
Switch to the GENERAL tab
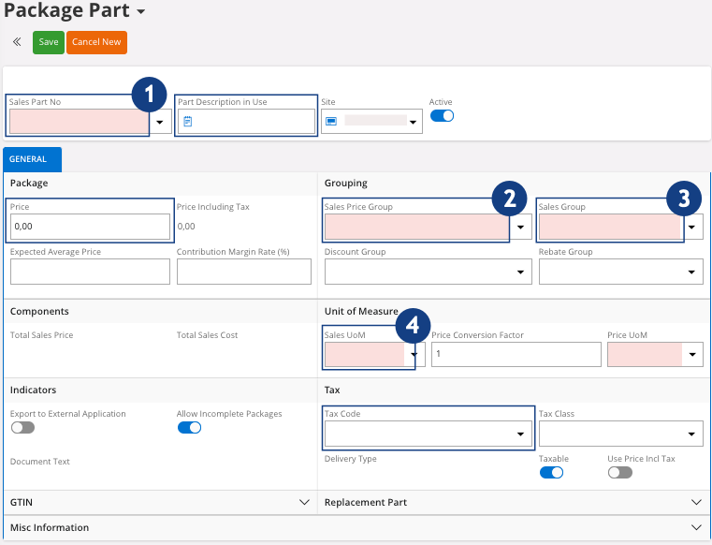[32, 160]
